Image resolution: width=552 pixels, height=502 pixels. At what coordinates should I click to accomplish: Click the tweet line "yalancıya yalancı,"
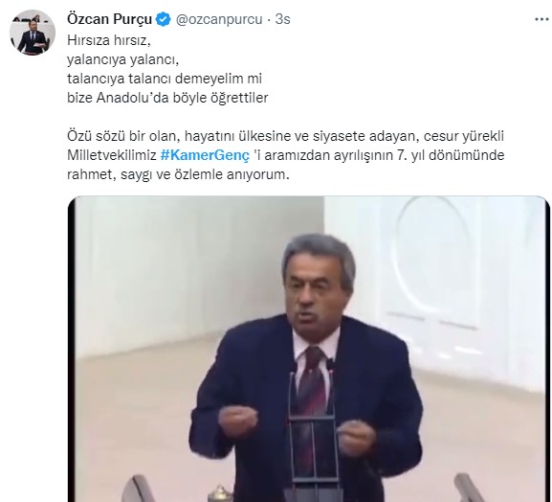coord(123,59)
